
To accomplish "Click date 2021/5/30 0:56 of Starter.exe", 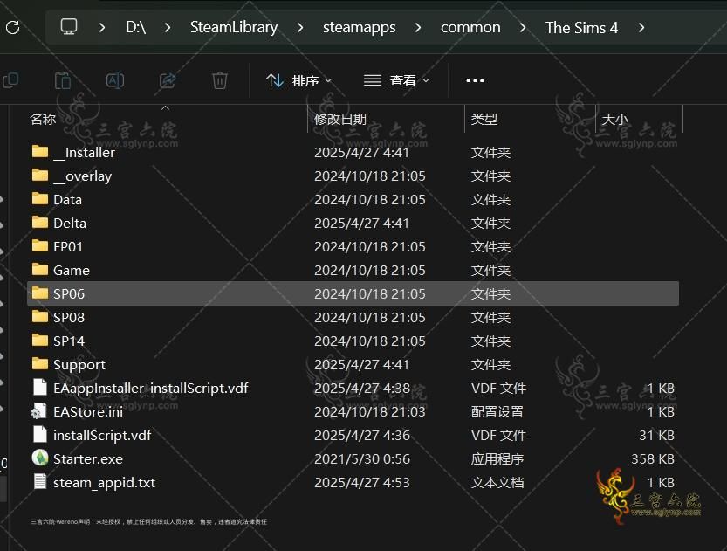I will coord(362,458).
